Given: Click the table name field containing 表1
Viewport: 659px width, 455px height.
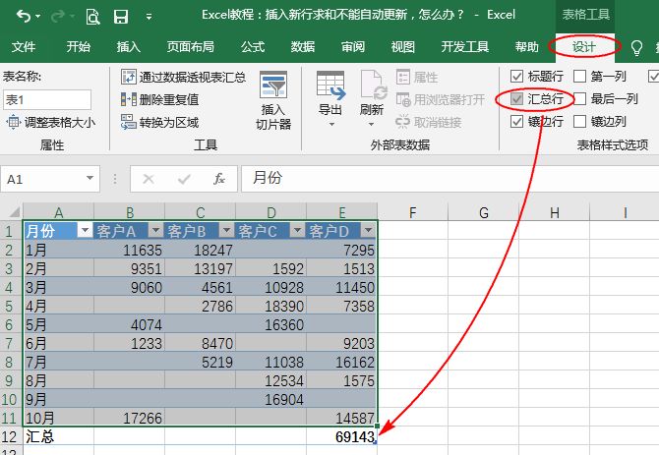Looking at the screenshot, I should point(47,100).
